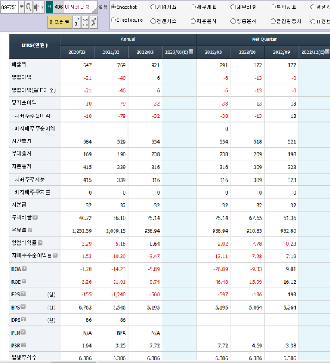The image size is (330, 363).
Task: Click the fit-to-screen square icon
Action: click(85, 22)
